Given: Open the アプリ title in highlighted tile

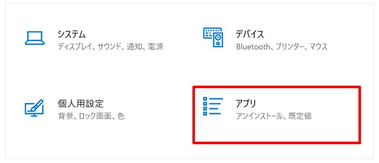Looking at the screenshot, I should 246,104.
